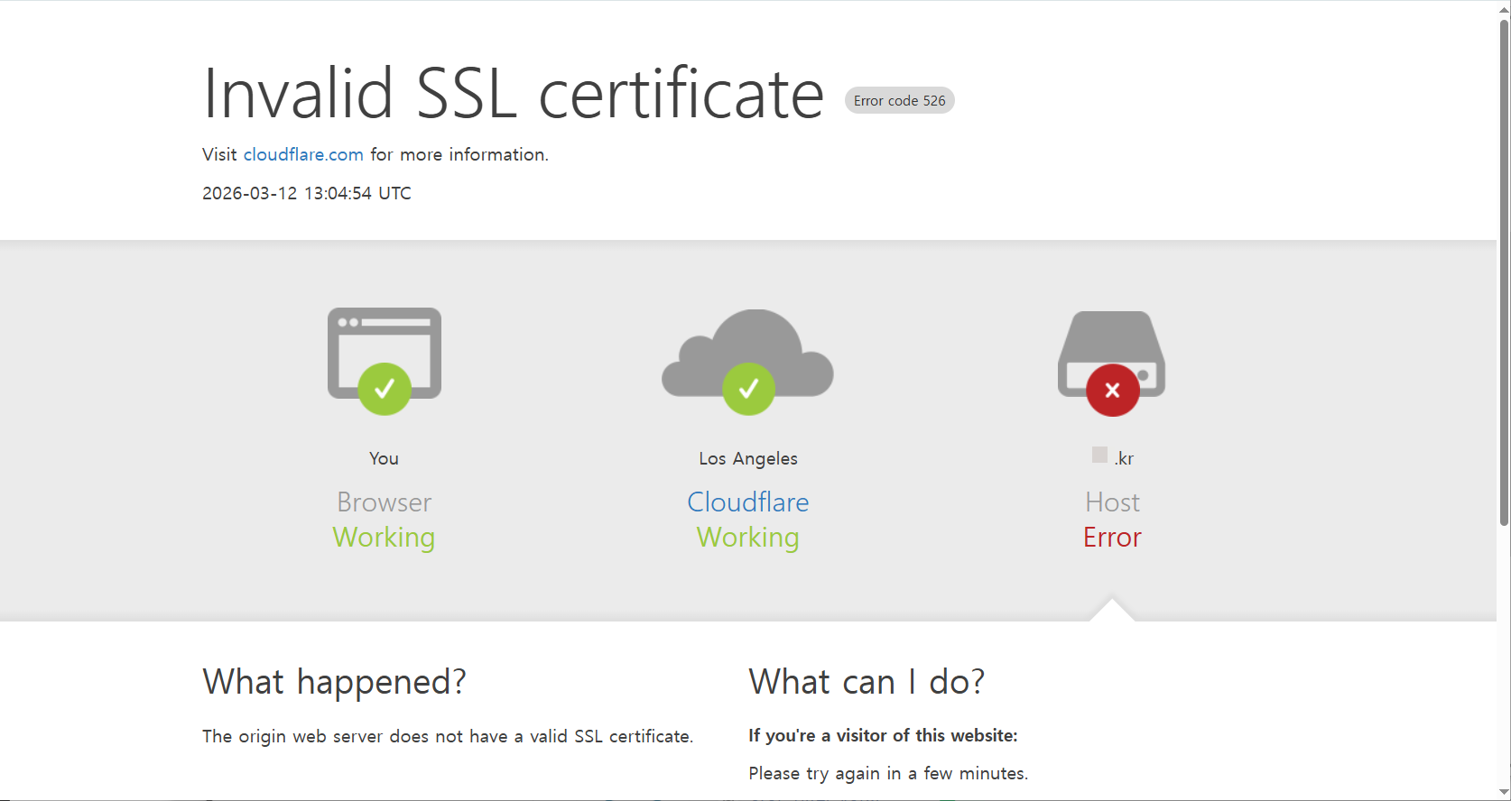Image resolution: width=1511 pixels, height=801 pixels.
Task: Click 'Please try again in a few minutes.'
Action: [x=888, y=773]
